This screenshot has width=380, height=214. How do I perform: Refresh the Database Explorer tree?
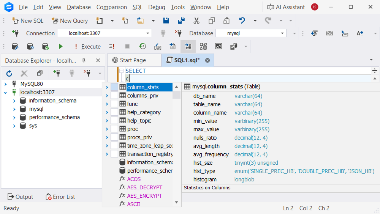9,73
